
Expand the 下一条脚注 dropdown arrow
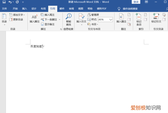[60, 20]
